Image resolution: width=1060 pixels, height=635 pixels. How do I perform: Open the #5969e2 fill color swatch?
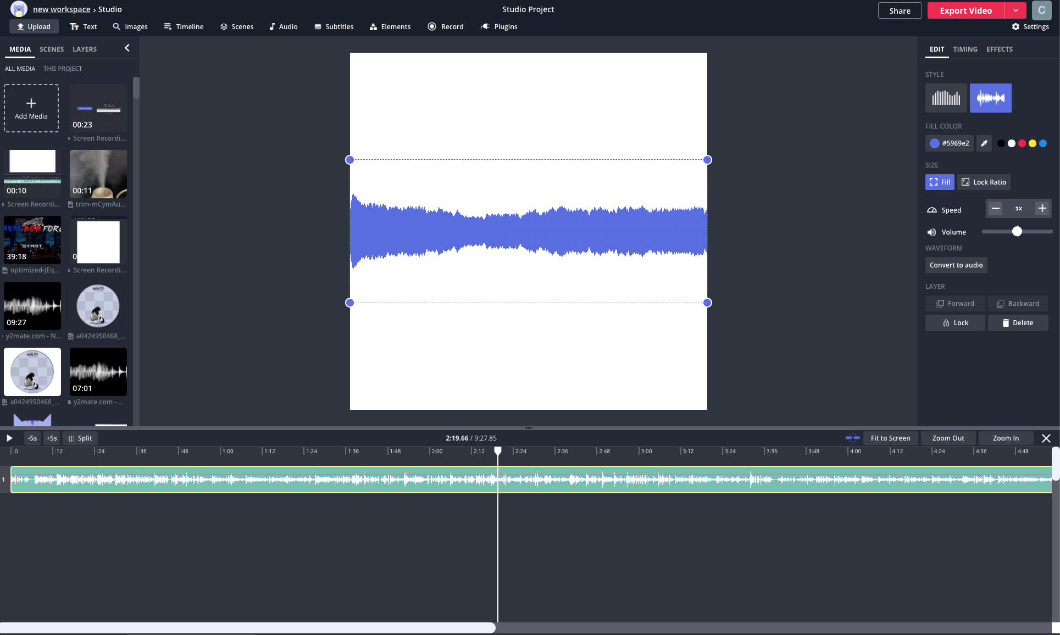pos(949,143)
